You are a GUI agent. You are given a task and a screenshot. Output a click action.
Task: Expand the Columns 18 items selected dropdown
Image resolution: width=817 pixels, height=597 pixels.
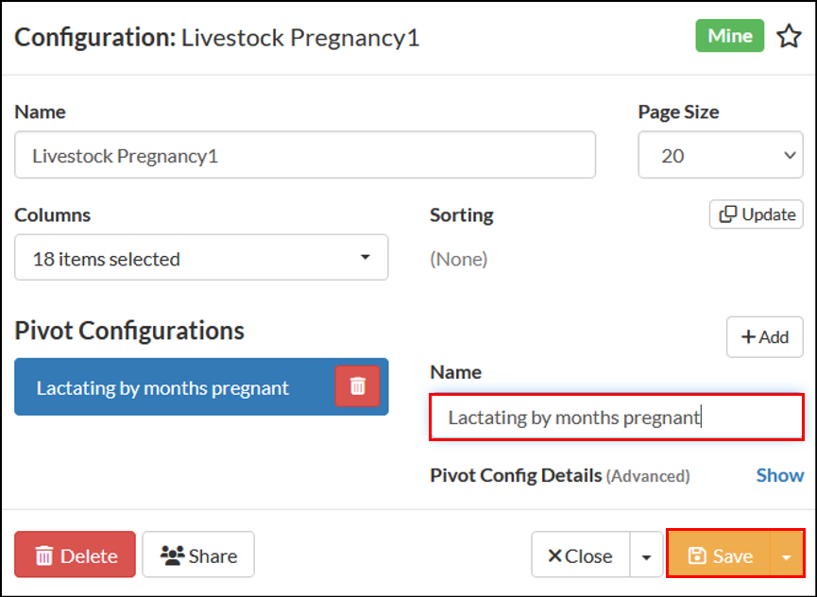click(201, 258)
